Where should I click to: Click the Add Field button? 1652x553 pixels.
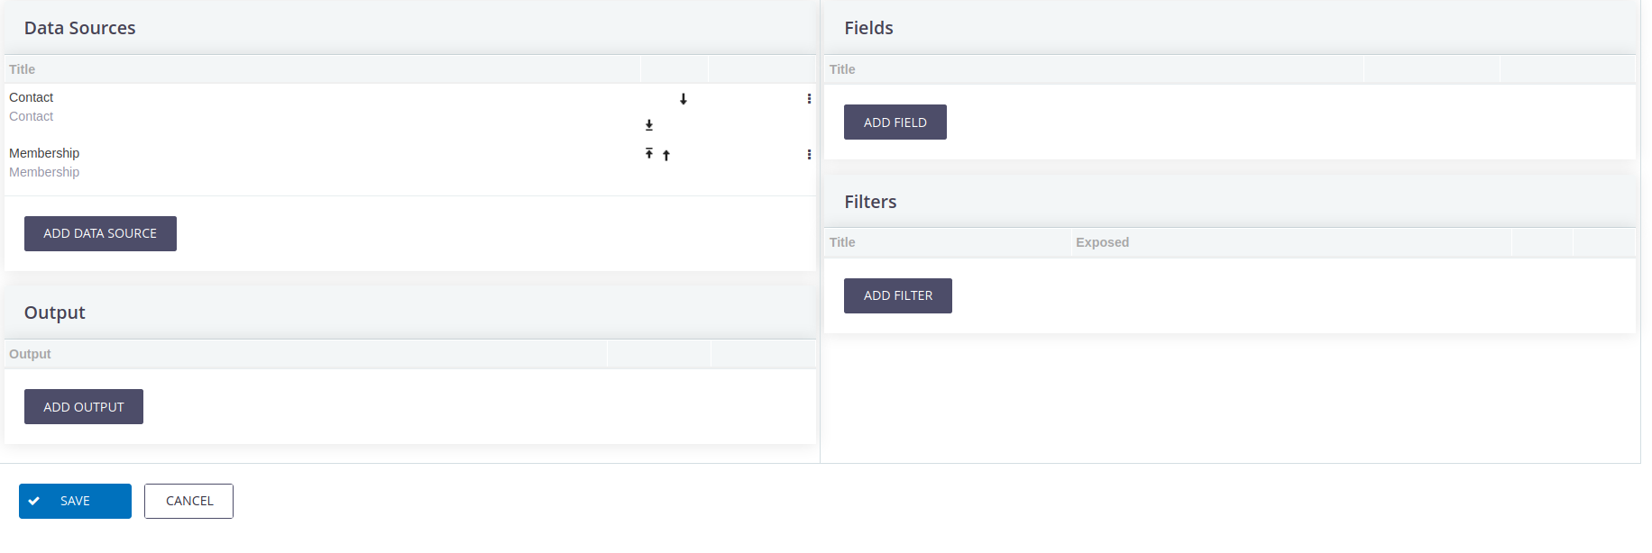tap(895, 122)
